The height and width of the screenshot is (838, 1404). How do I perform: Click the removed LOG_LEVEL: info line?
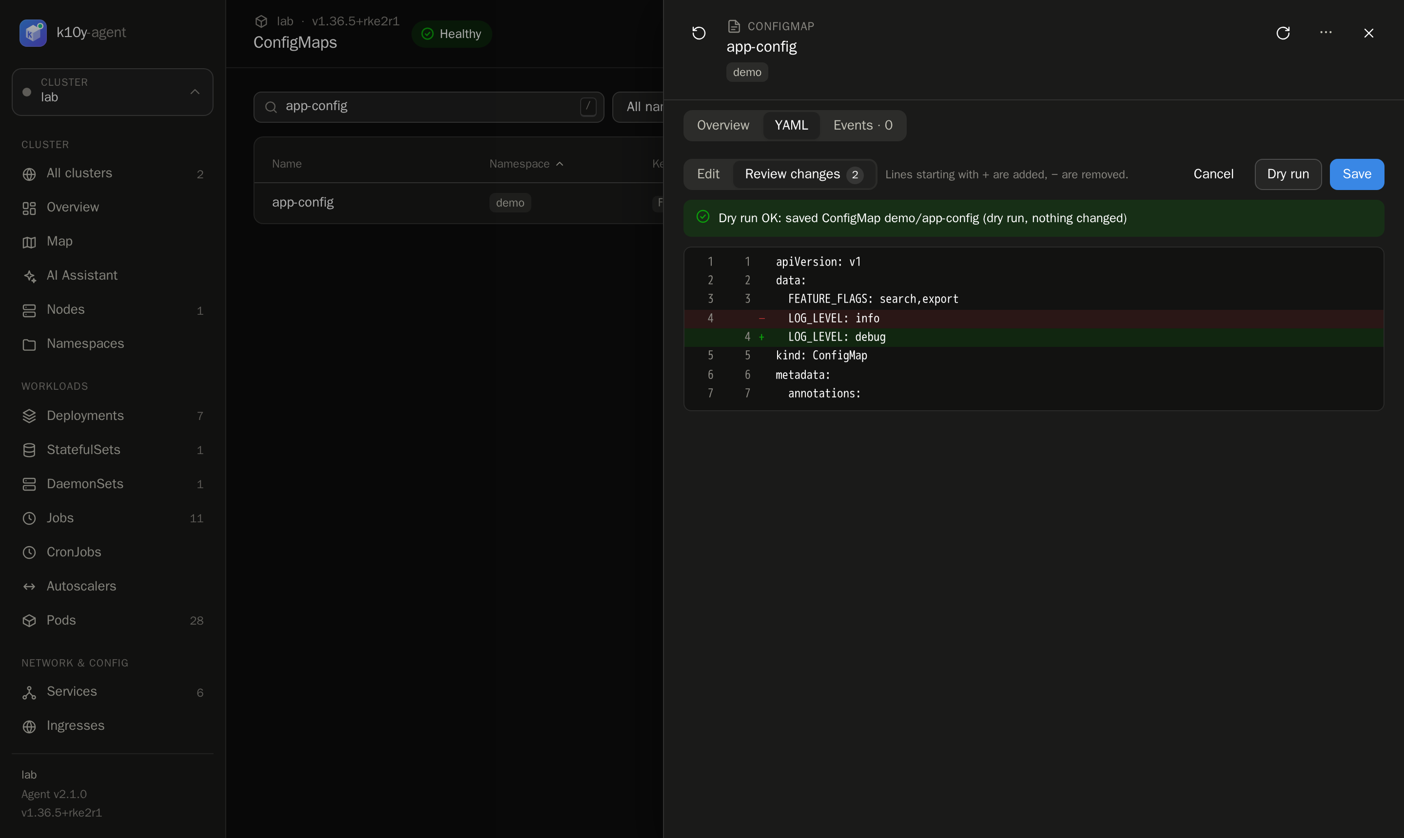click(x=1033, y=319)
